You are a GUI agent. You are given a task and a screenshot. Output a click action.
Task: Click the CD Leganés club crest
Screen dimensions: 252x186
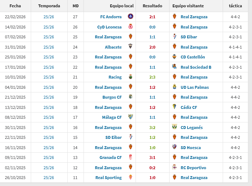[x=174, y=127]
